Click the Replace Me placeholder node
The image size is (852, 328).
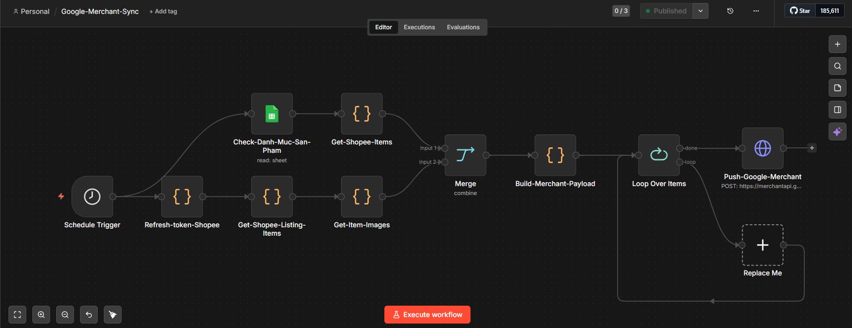pyautogui.click(x=763, y=245)
